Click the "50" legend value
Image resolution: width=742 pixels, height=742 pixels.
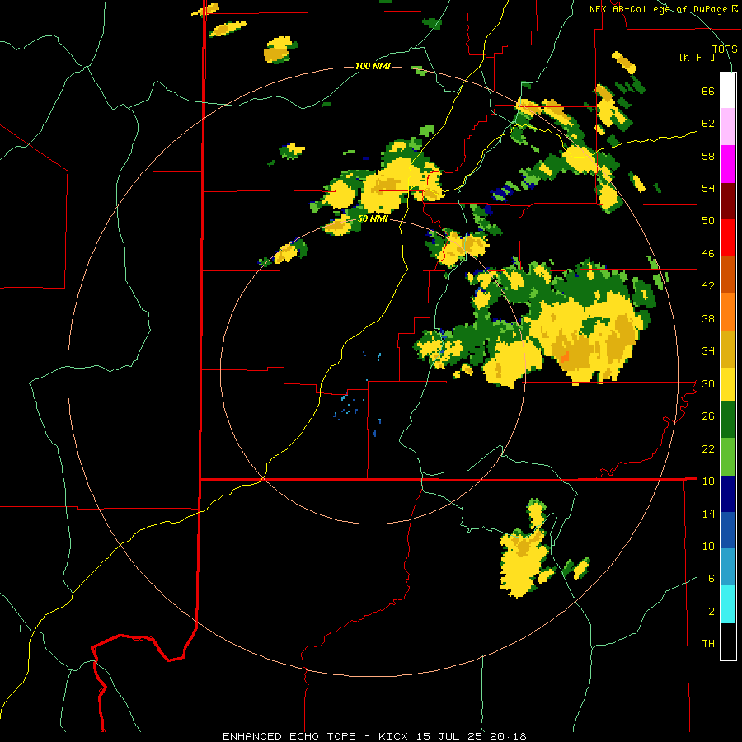coord(708,221)
